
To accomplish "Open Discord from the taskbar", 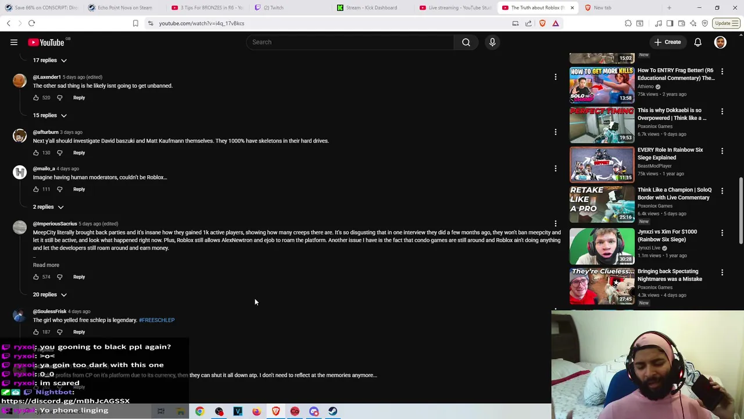I will tap(314, 411).
